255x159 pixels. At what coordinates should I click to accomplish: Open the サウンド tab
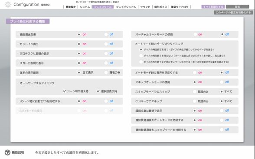[145, 7]
